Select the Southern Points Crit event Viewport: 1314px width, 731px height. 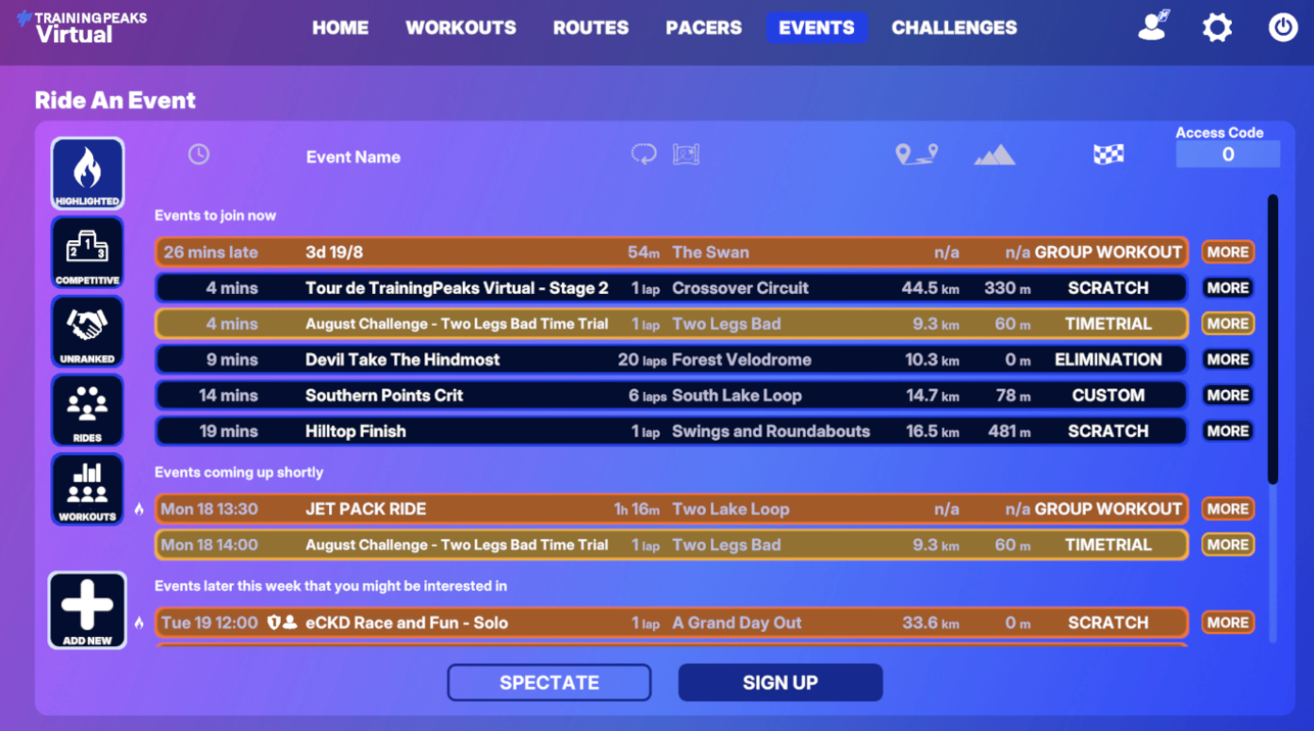(672, 396)
